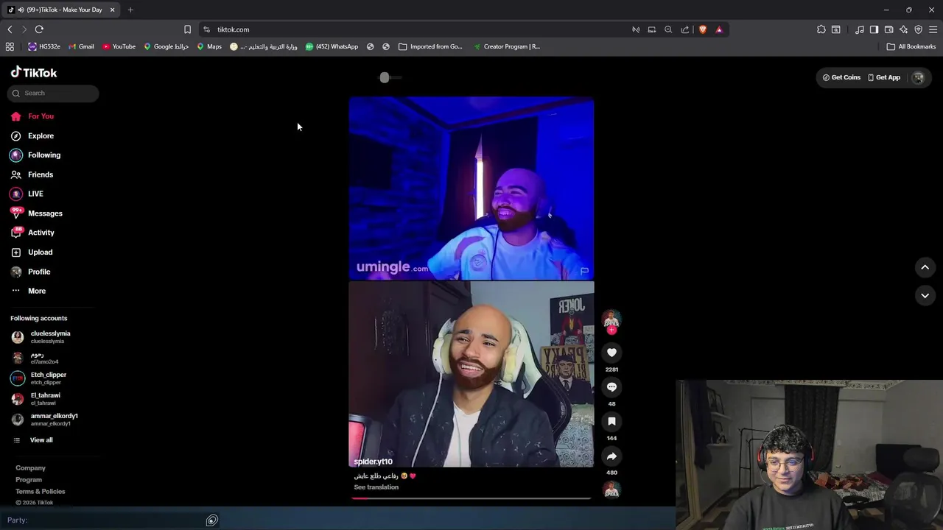Share the video using the arrow icon
Image resolution: width=943 pixels, height=530 pixels.
click(611, 456)
